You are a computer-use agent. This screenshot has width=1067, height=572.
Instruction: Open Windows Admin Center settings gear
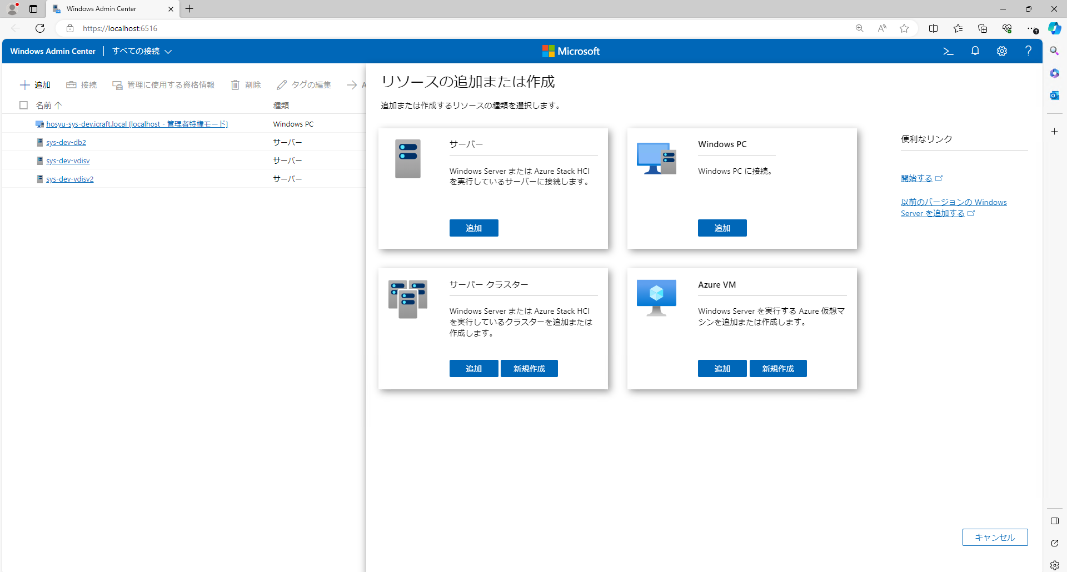(1001, 51)
